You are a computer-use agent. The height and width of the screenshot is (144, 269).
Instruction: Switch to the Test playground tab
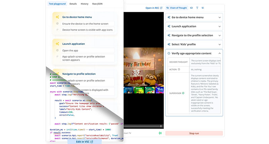[57, 4]
